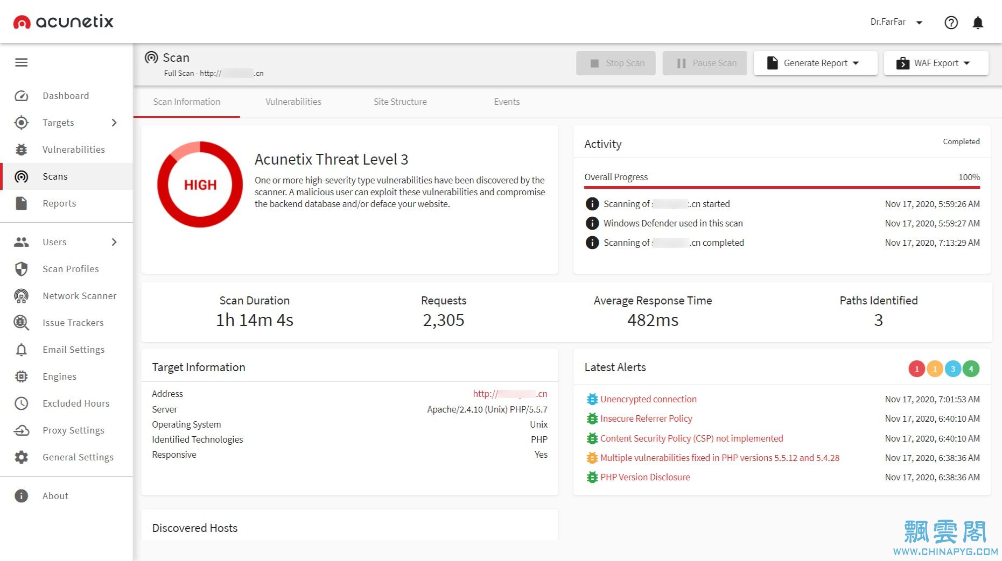Click the Average Response Time 482ms

click(653, 320)
